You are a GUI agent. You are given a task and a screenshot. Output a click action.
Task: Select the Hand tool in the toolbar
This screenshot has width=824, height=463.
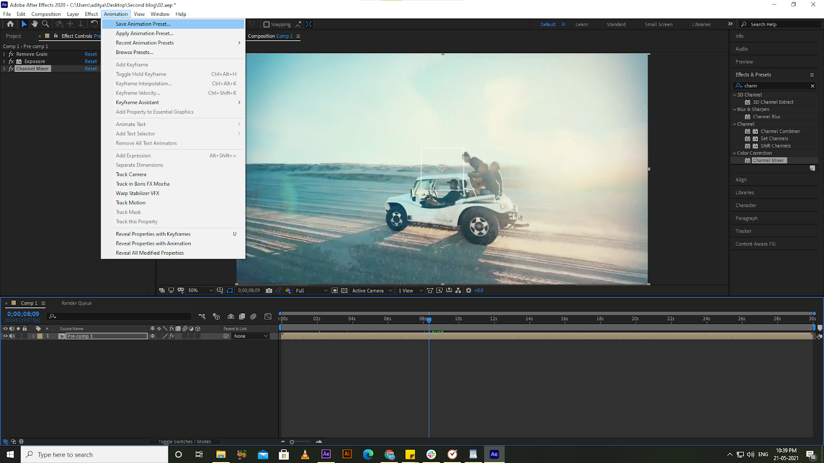tap(35, 24)
